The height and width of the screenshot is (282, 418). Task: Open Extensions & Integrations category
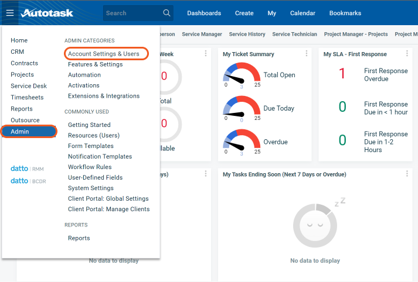(x=104, y=96)
